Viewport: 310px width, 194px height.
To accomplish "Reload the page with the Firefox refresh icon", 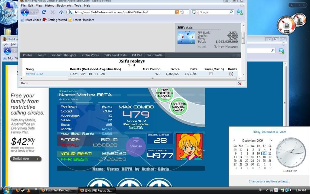I will coord(44,12).
